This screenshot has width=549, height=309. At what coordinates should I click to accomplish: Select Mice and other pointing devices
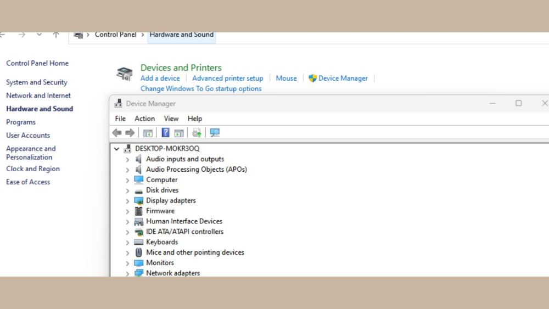tap(195, 252)
